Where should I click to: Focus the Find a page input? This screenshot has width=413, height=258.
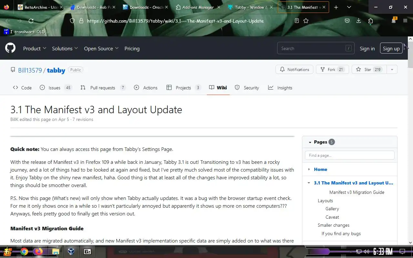pos(350,155)
